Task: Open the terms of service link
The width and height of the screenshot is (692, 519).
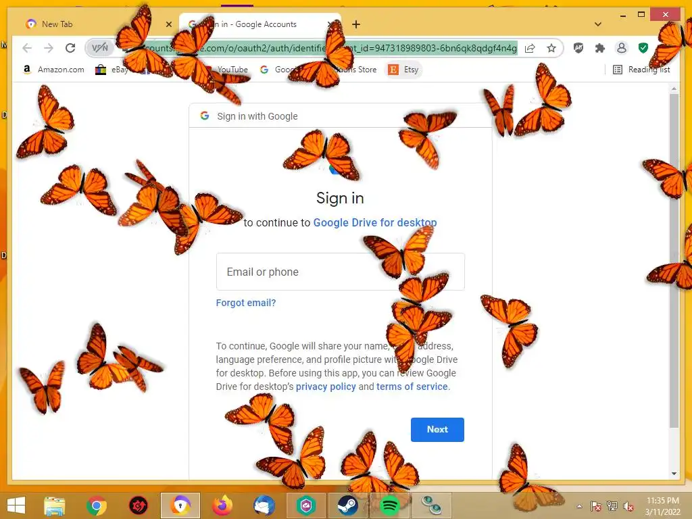Action: (x=412, y=387)
